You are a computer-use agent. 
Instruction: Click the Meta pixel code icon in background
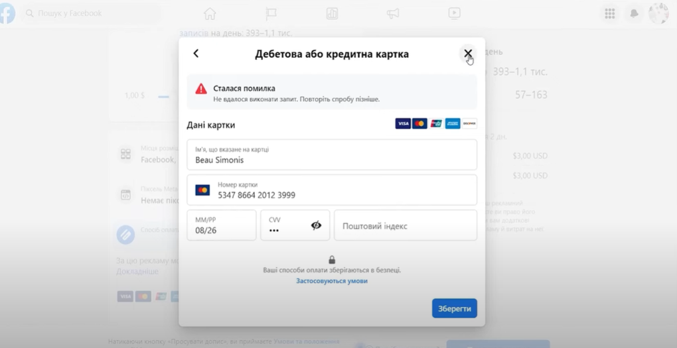click(x=125, y=195)
